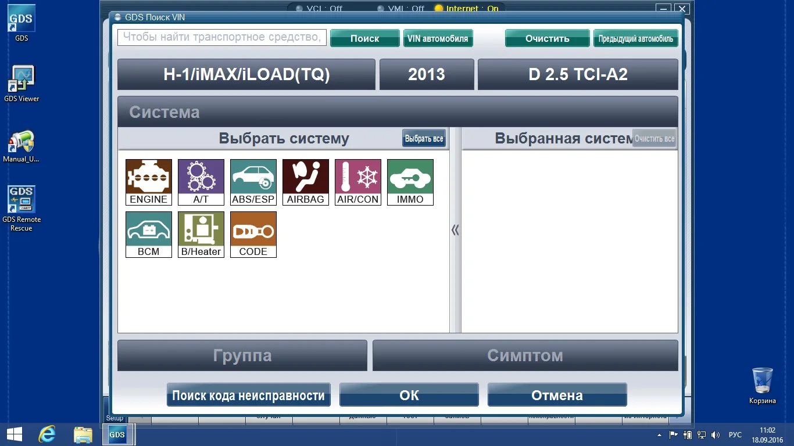794x446 pixels.
Task: Click Предыдущий автомобиль button
Action: click(x=636, y=38)
